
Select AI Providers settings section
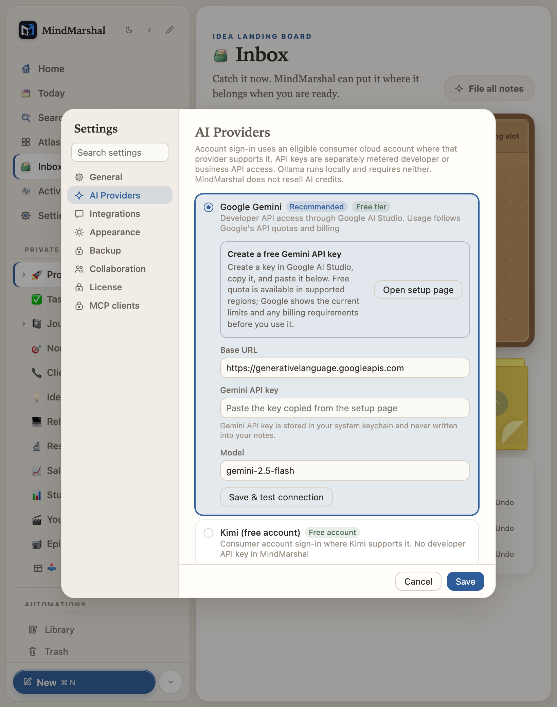click(120, 195)
